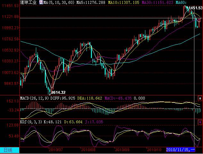
Task: Click the MACD(26,12,9) indicator label
Action: 35,98
